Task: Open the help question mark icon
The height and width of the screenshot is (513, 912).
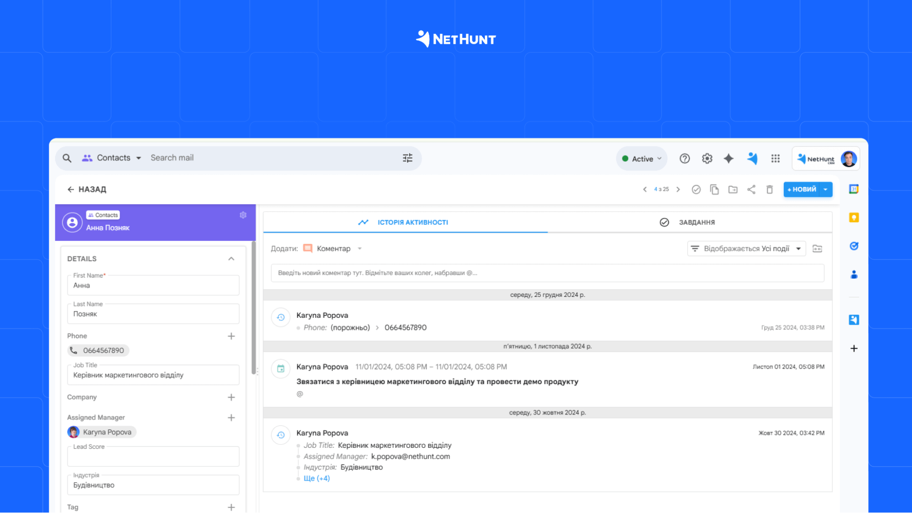Action: click(x=684, y=159)
